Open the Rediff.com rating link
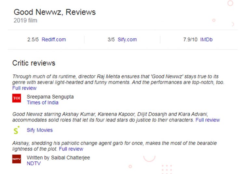This screenshot has height=174, width=244. [x=54, y=40]
